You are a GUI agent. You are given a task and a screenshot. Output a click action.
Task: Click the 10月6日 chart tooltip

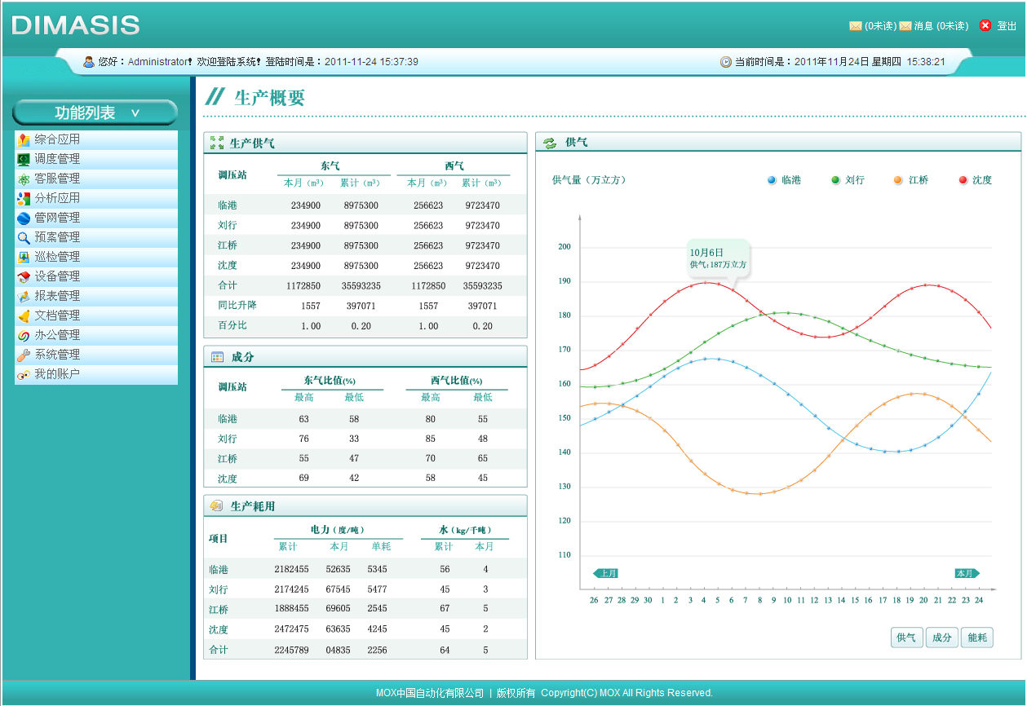717,258
